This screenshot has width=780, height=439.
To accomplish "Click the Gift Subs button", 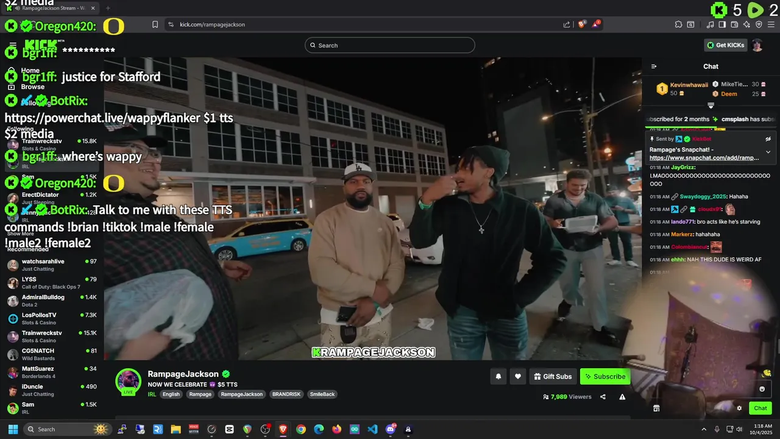I will tap(553, 377).
